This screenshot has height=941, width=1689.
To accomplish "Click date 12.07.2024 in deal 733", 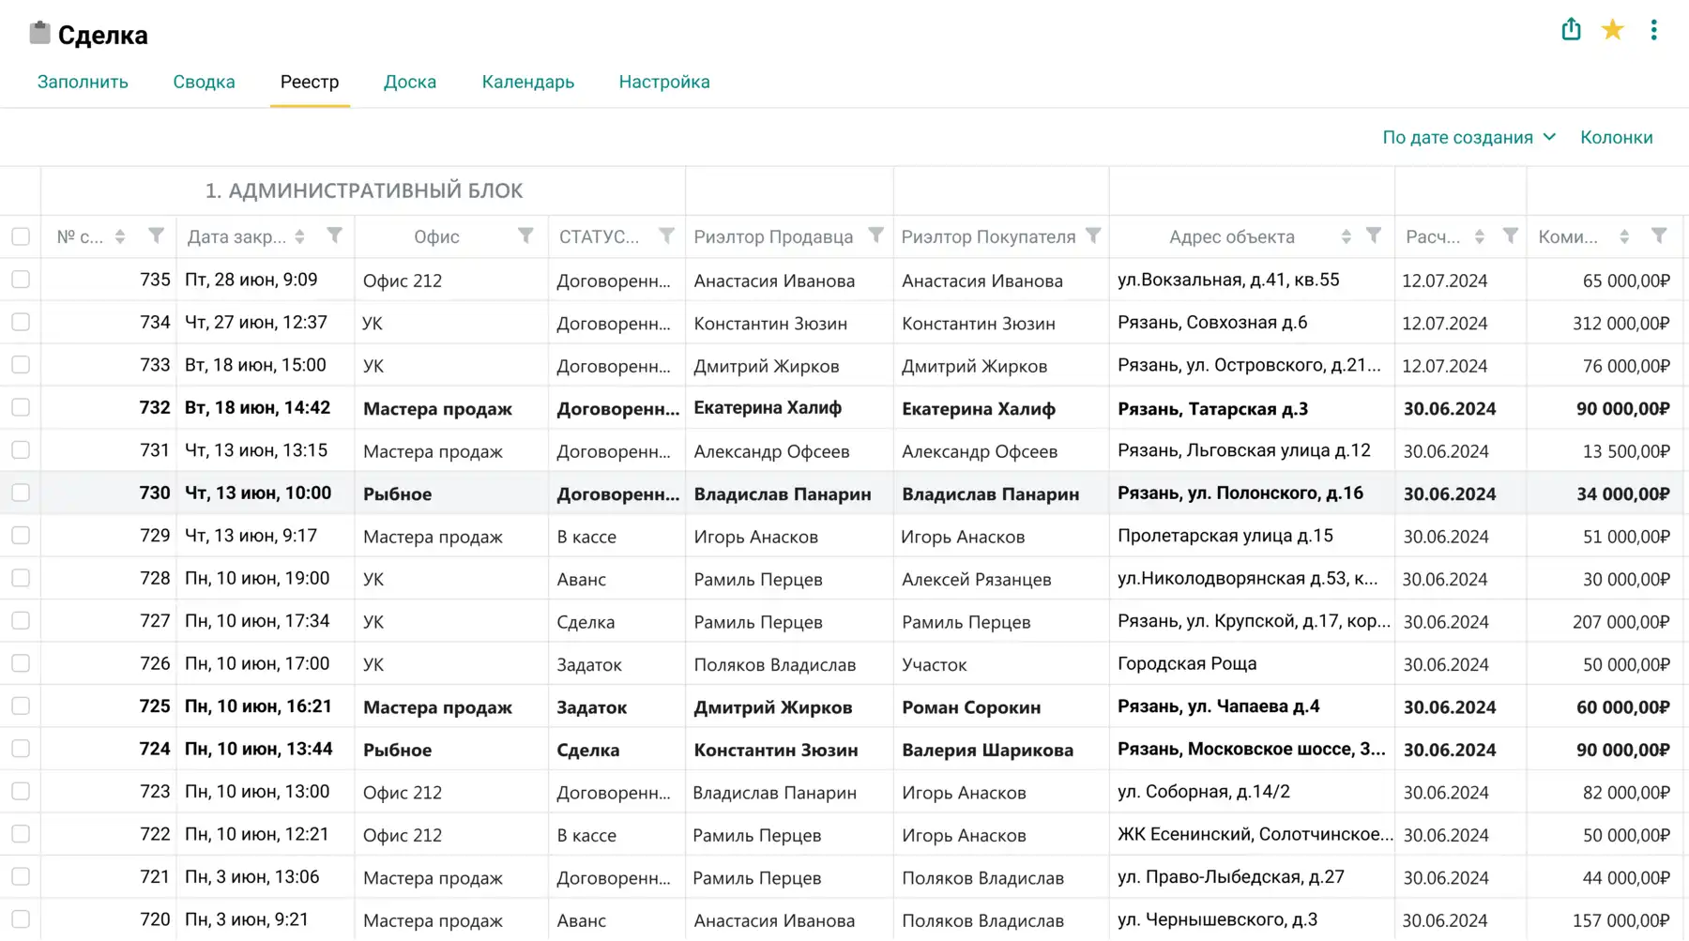I will (1444, 366).
